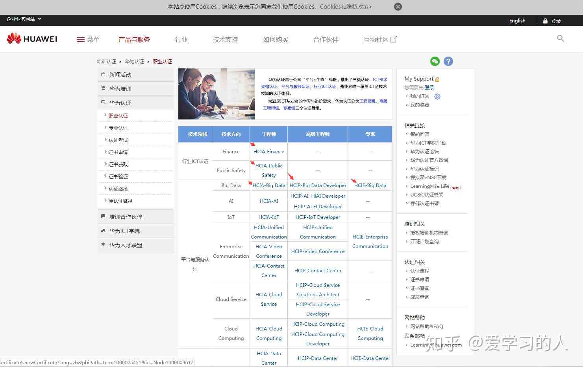Select 认证路径 in the sidebar
Image resolution: width=583 pixels, height=367 pixels.
pyautogui.click(x=118, y=189)
